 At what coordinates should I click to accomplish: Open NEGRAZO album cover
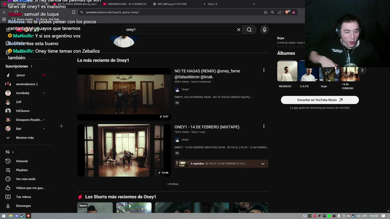[x=287, y=71]
